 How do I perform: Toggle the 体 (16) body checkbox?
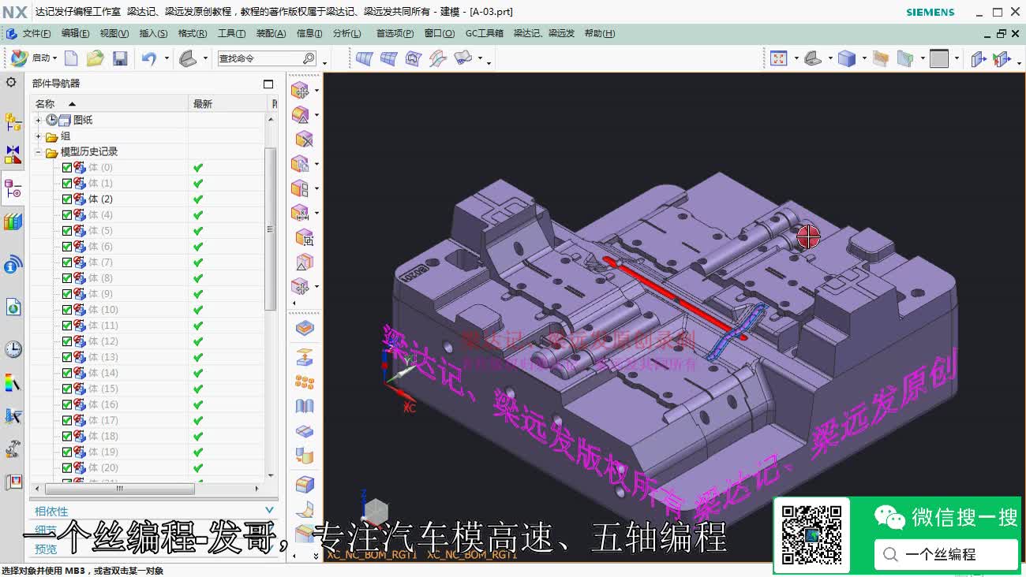[x=67, y=404]
